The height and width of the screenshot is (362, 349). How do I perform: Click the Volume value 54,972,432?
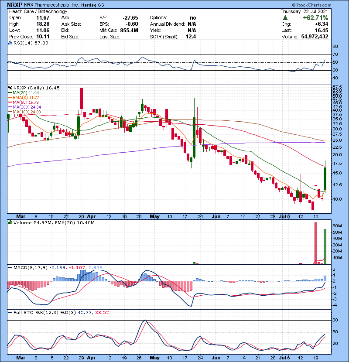point(315,37)
